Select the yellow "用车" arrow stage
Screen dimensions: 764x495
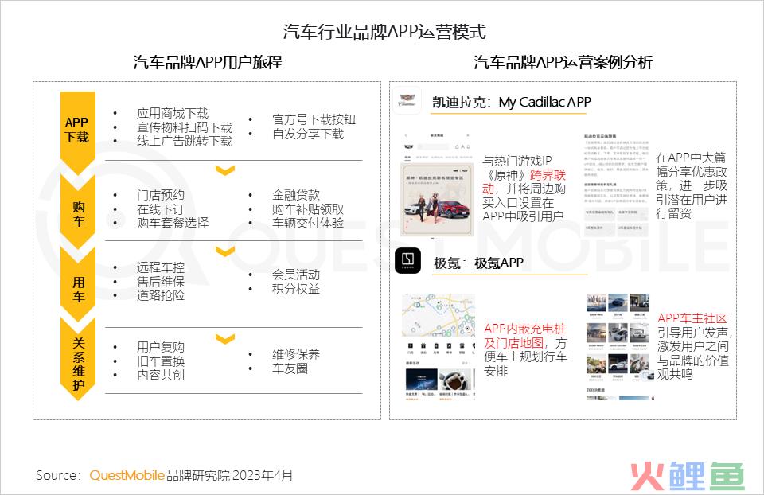pos(77,286)
